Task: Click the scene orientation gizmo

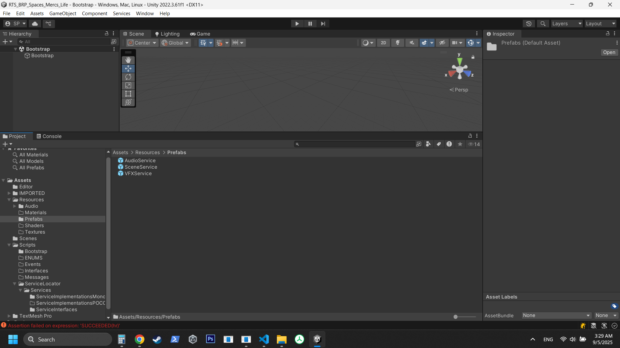Action: [x=459, y=69]
